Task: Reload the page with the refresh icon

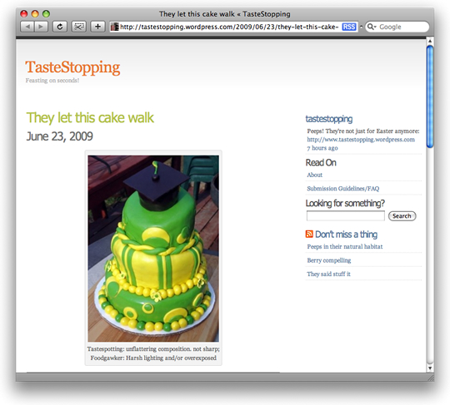Action: pyautogui.click(x=60, y=27)
